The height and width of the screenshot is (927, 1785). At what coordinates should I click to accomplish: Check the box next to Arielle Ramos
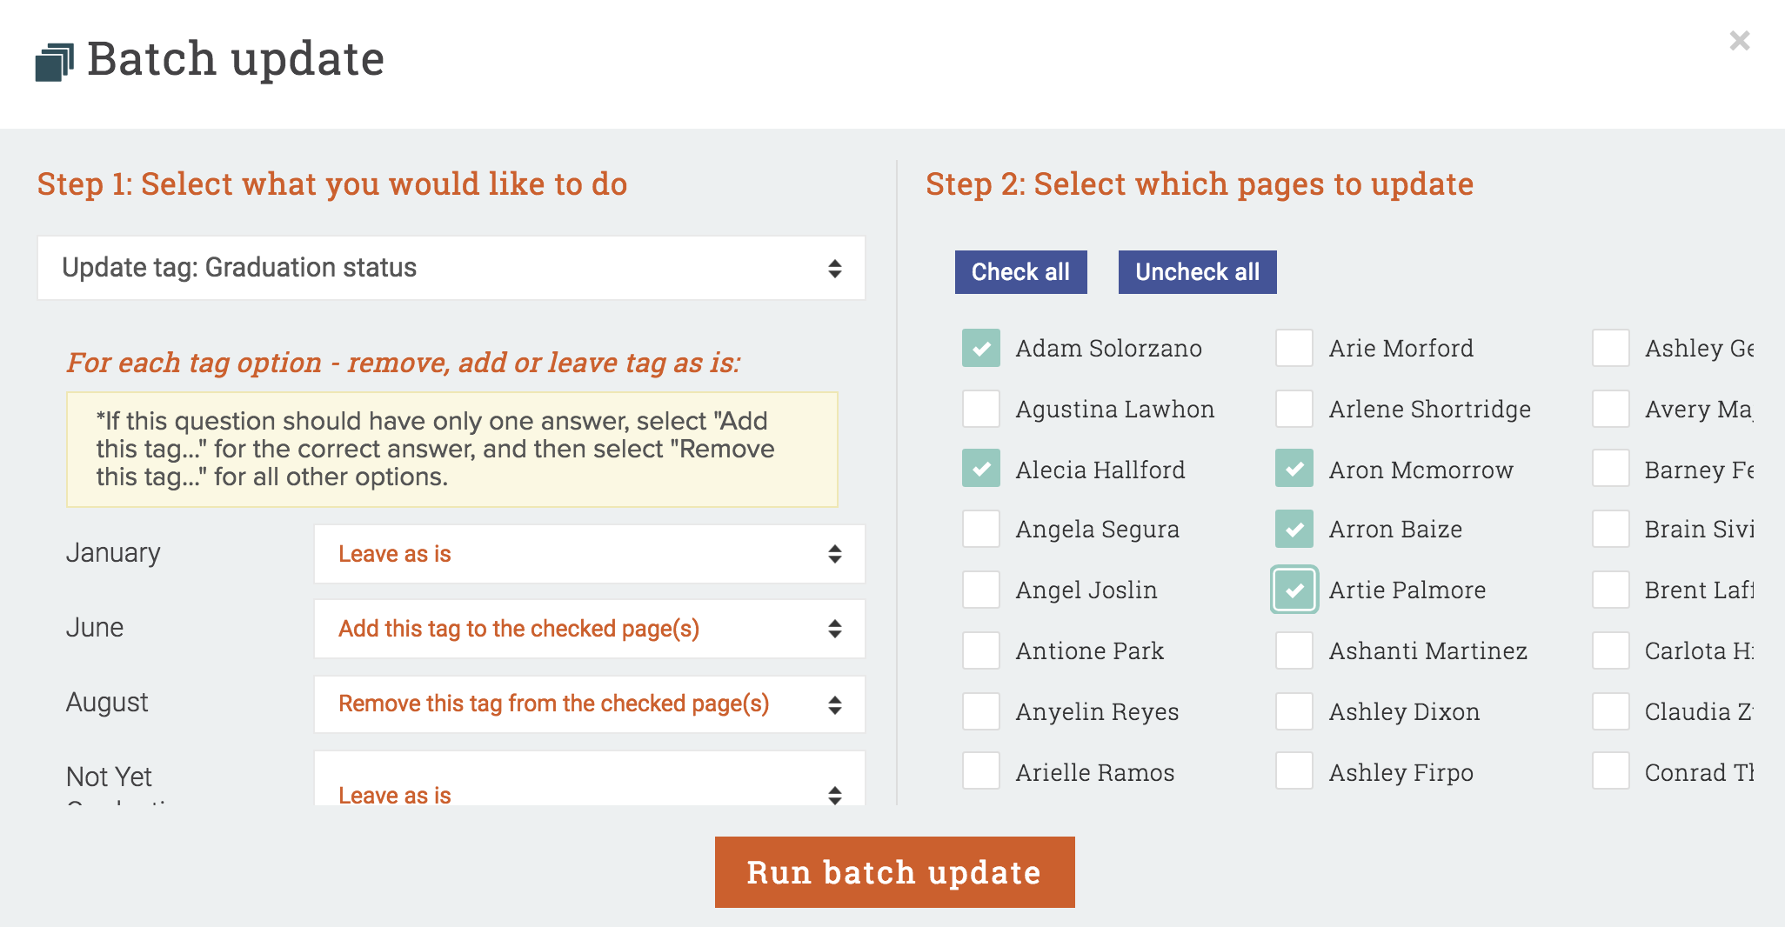pos(981,771)
